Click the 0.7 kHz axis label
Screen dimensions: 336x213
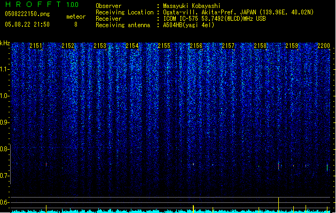pos(5,176)
